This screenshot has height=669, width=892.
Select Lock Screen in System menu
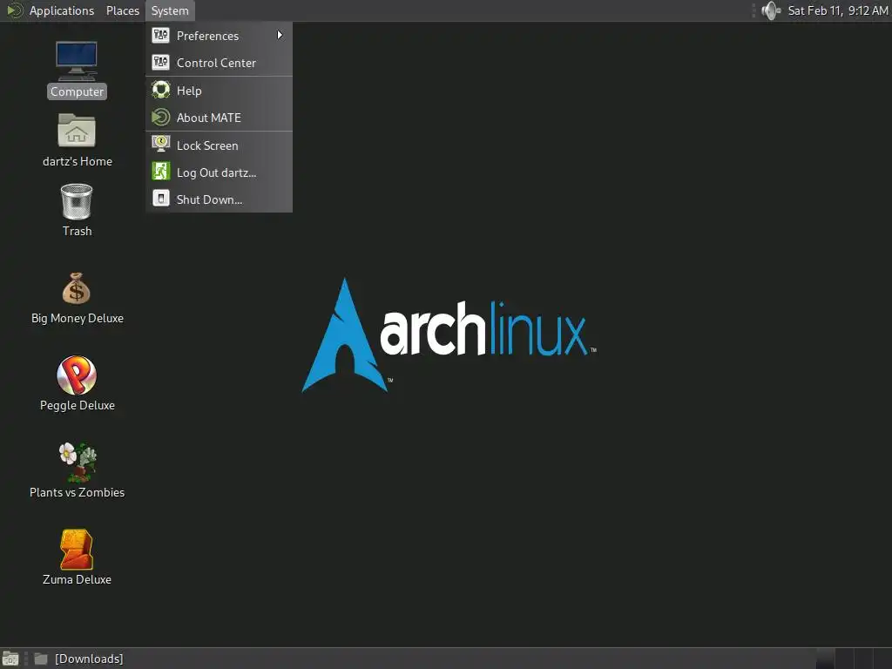pyautogui.click(x=219, y=145)
